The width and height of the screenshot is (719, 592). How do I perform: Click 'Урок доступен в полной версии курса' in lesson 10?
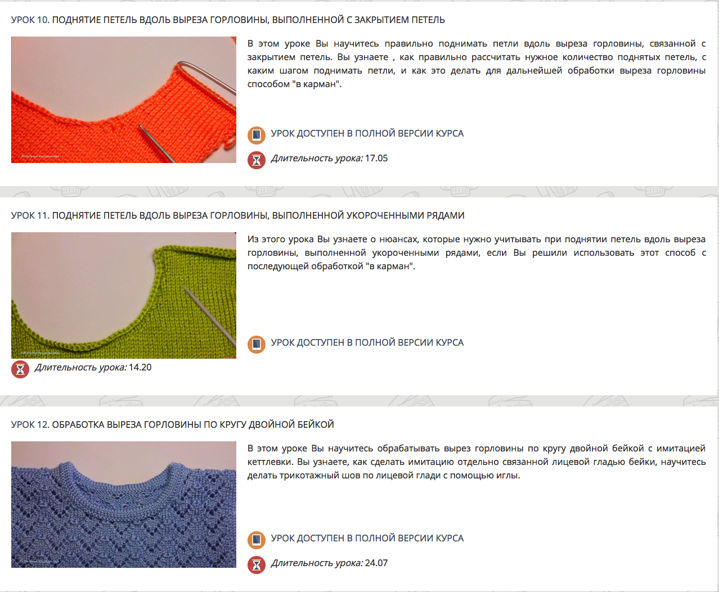click(367, 133)
